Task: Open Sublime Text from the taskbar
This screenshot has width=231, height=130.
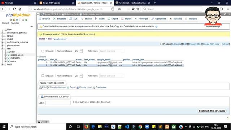Action: (x=160, y=127)
